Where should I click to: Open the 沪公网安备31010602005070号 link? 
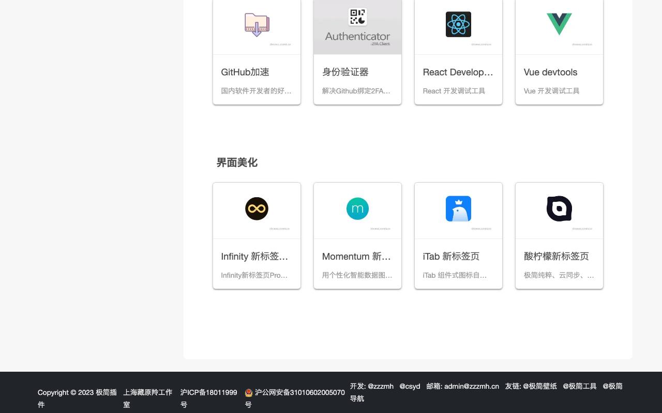(x=295, y=399)
